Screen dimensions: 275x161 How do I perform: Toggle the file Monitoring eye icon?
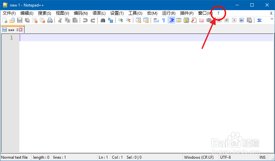[209, 21]
